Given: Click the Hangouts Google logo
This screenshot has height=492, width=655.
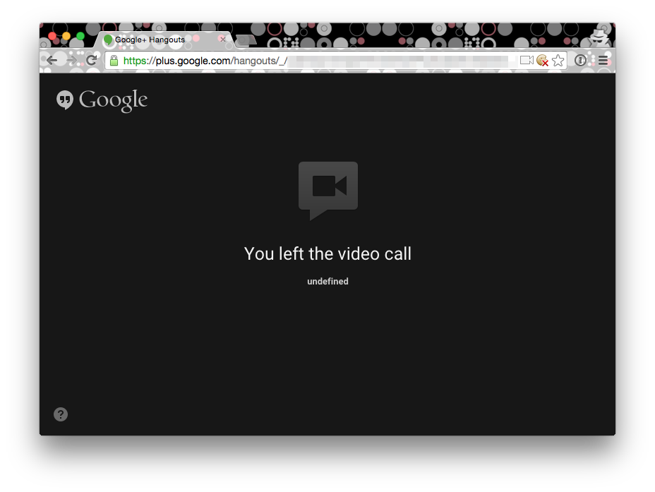Looking at the screenshot, I should pyautogui.click(x=102, y=100).
